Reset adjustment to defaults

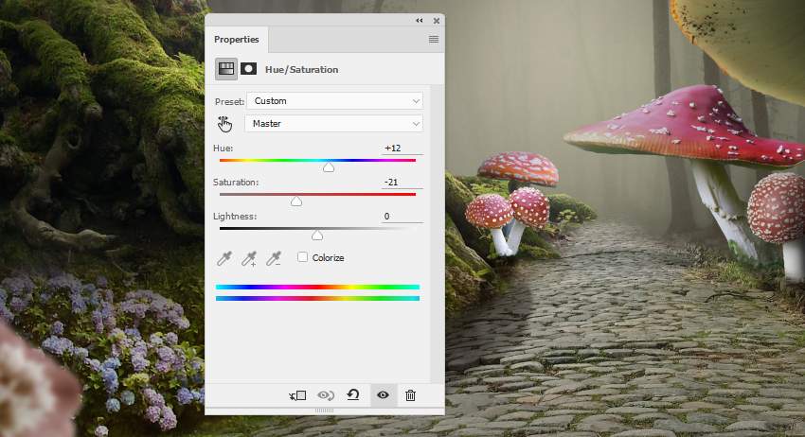point(353,395)
